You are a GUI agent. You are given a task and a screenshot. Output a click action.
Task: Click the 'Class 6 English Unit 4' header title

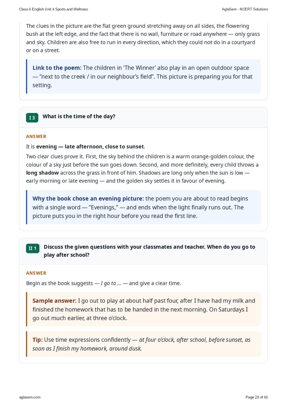[54, 9]
